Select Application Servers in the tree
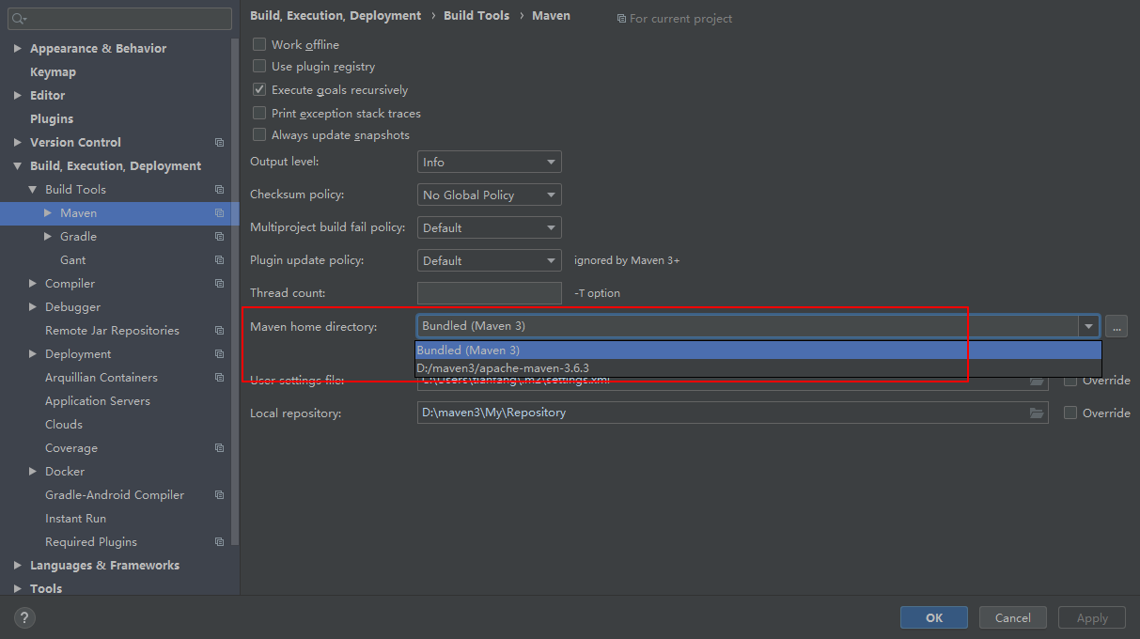 point(98,401)
